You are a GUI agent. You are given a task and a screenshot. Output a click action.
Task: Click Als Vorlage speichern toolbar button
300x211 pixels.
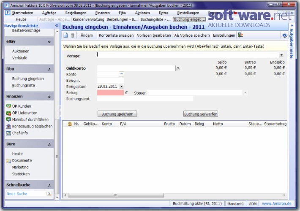192,35
